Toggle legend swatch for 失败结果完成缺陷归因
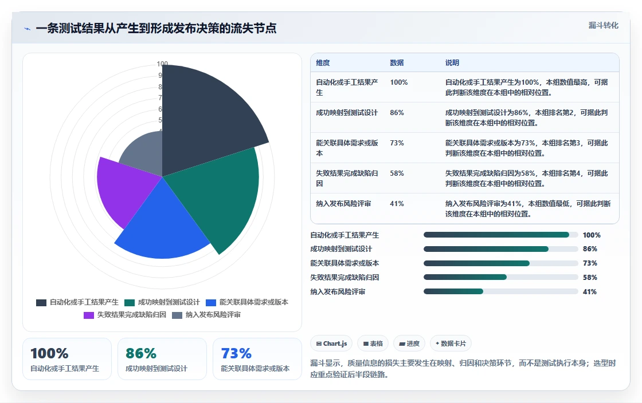 click(x=89, y=315)
